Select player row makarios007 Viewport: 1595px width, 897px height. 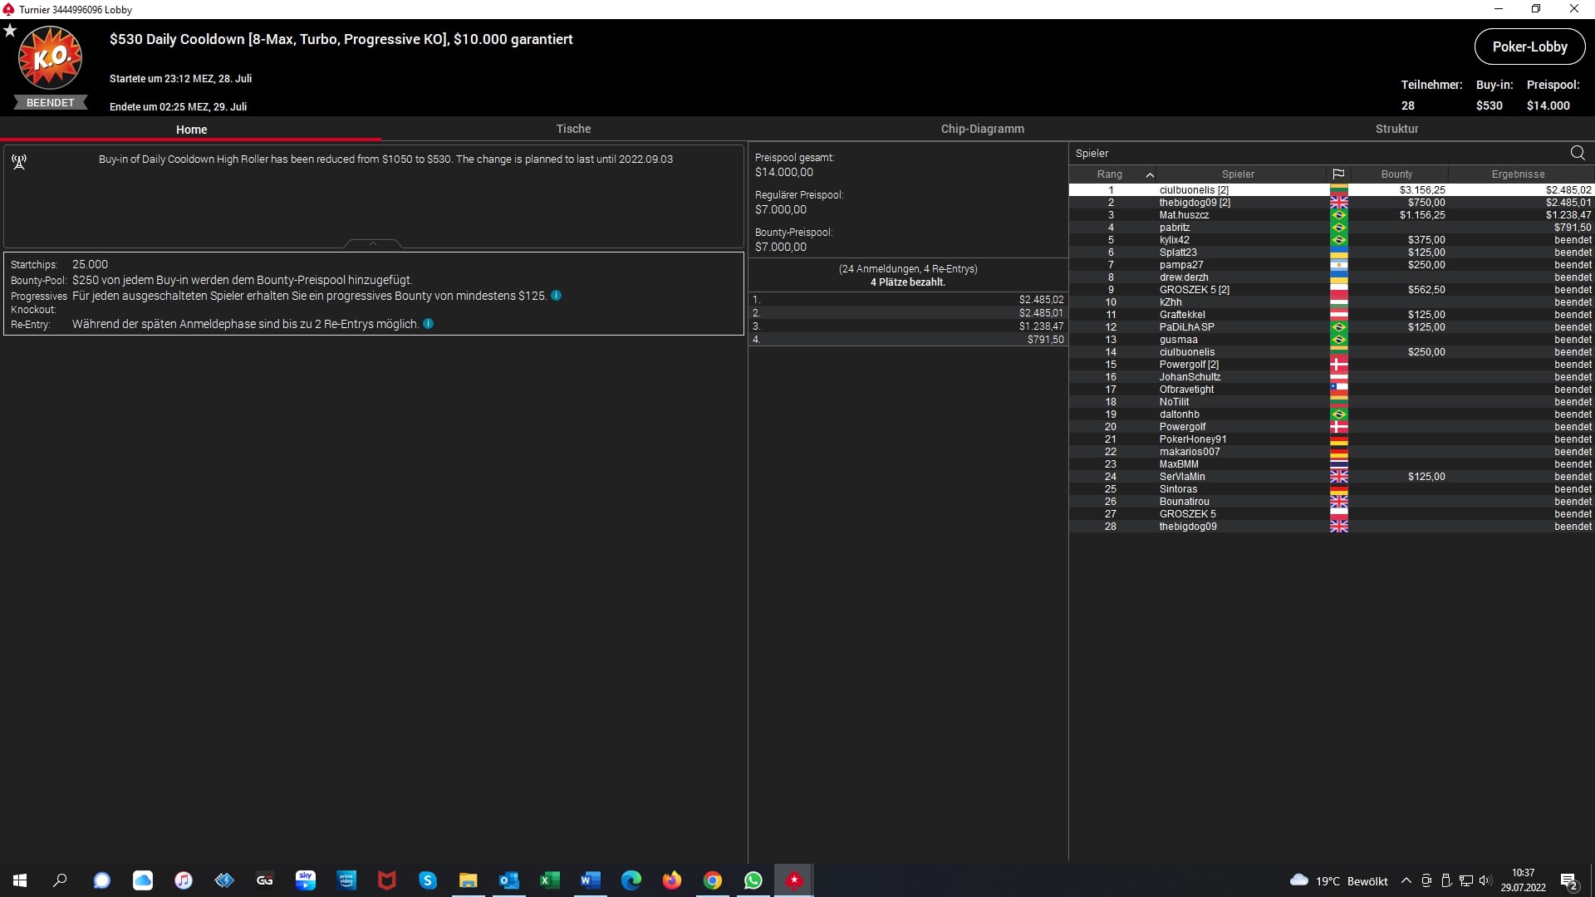(x=1332, y=452)
